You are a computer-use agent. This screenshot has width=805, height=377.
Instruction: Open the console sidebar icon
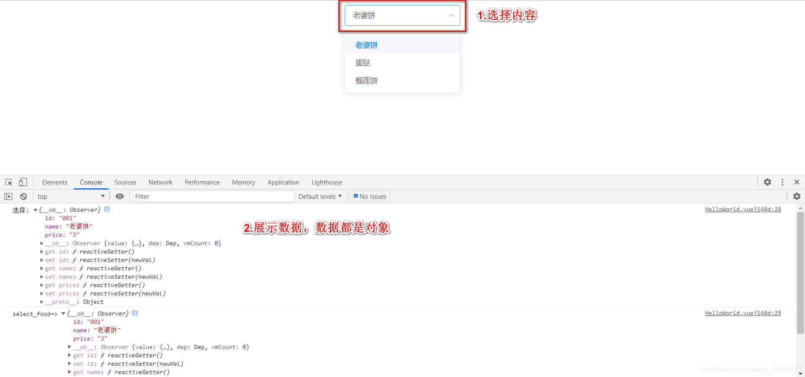[8, 196]
